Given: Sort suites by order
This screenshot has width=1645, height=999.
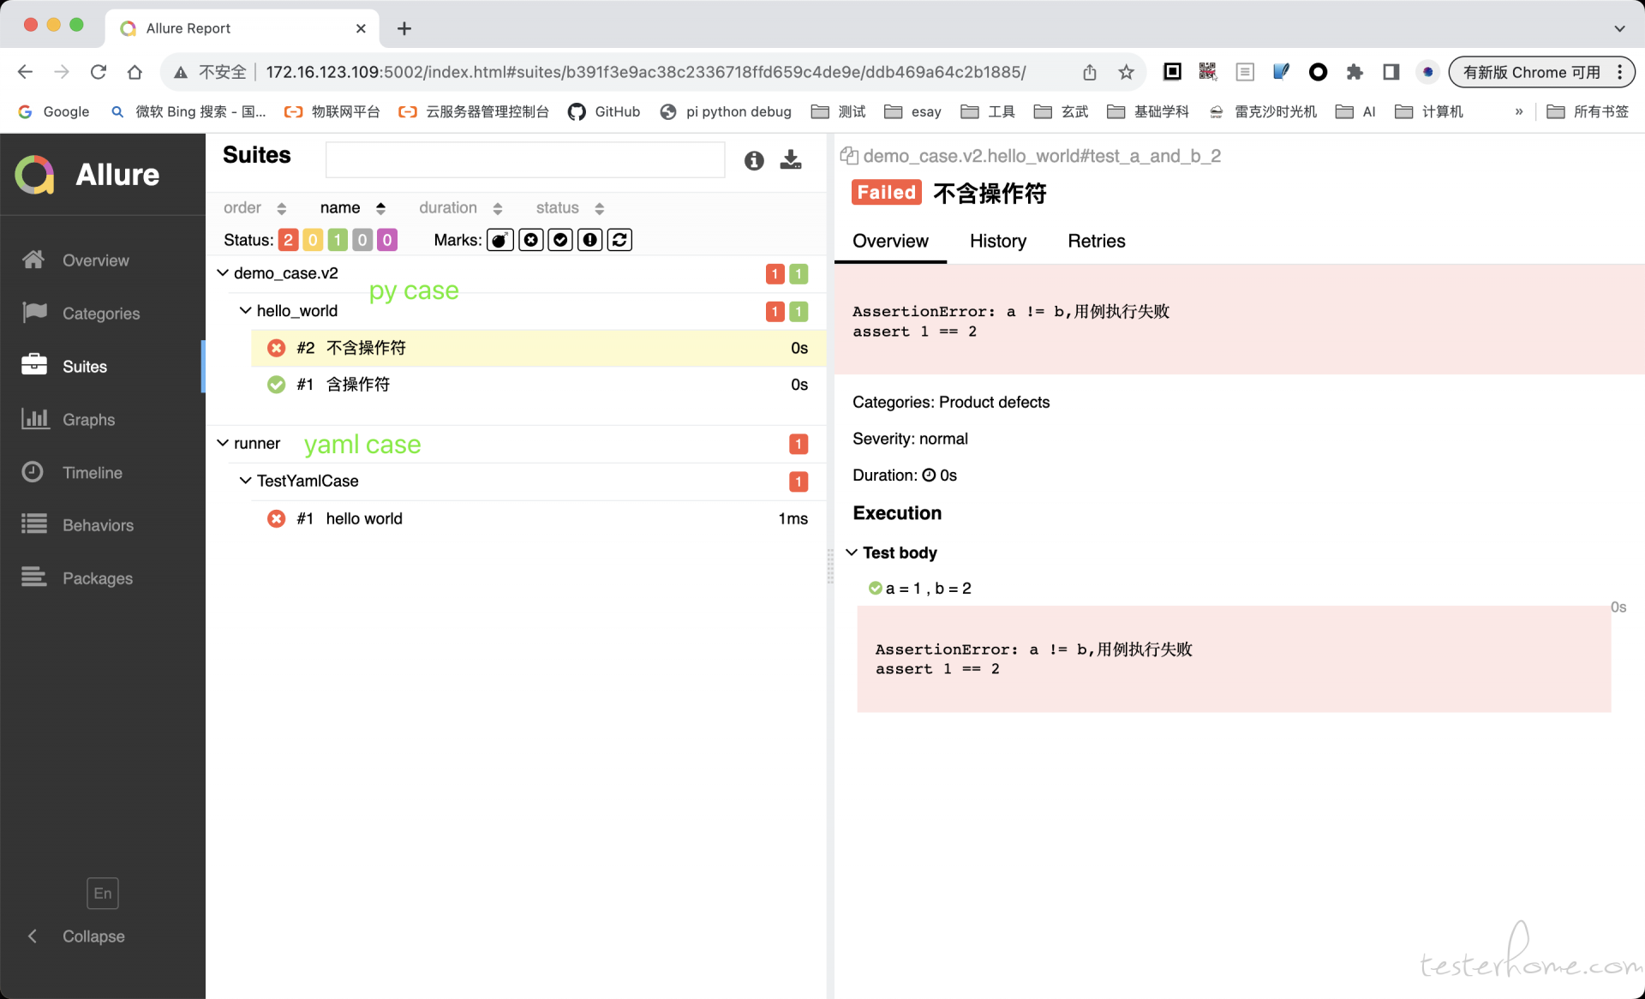Looking at the screenshot, I should click(254, 208).
